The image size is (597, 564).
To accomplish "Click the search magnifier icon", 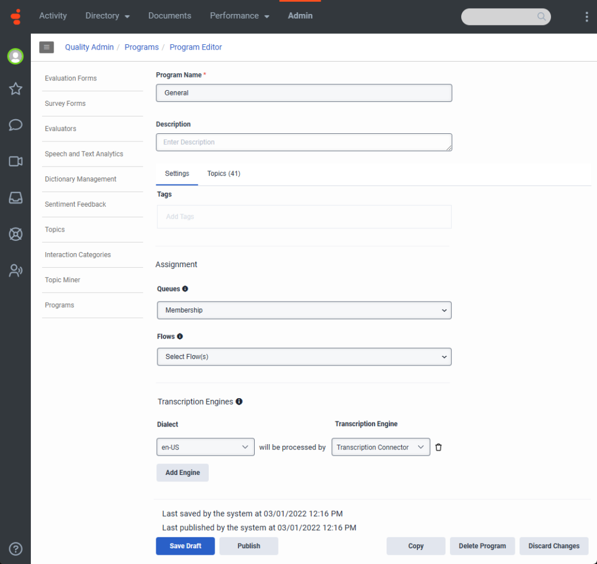I will (x=541, y=16).
